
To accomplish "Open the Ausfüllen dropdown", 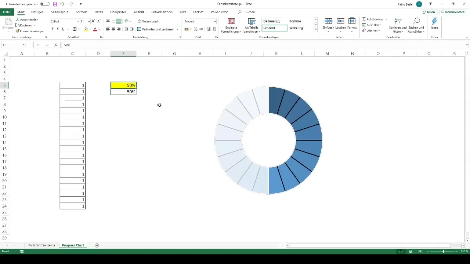I will pyautogui.click(x=372, y=25).
